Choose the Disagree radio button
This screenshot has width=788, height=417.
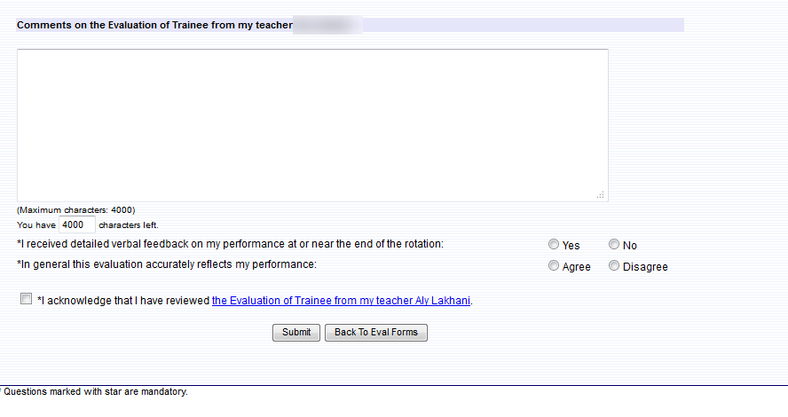pos(614,265)
